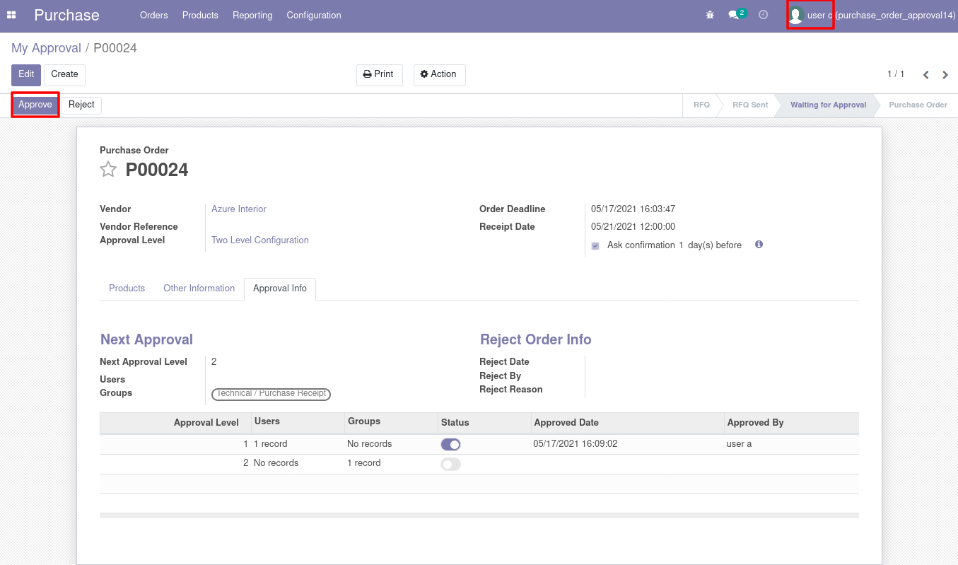Click the Technical / Purchase Receipt group tag
Image resolution: width=958 pixels, height=565 pixels.
271,394
